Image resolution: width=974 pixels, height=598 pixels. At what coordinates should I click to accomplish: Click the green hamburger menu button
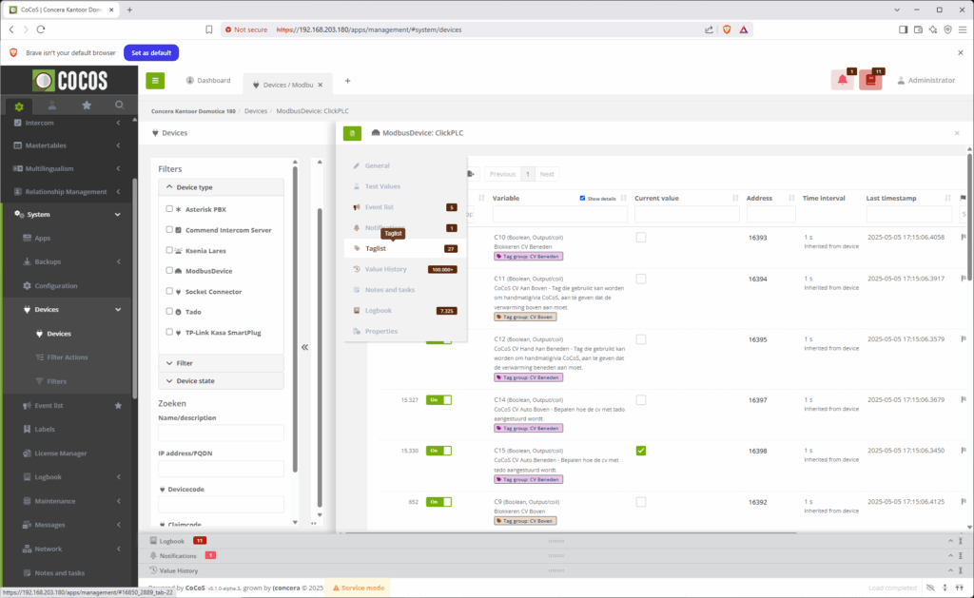155,81
